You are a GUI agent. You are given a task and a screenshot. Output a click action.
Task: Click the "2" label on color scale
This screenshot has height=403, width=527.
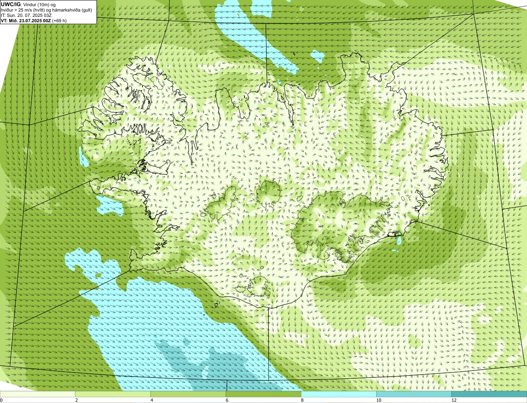(x=77, y=400)
